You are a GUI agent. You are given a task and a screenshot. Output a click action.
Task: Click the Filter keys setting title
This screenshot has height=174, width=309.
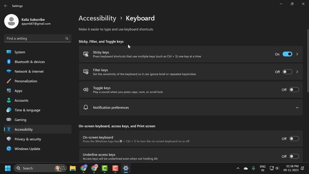point(100,70)
